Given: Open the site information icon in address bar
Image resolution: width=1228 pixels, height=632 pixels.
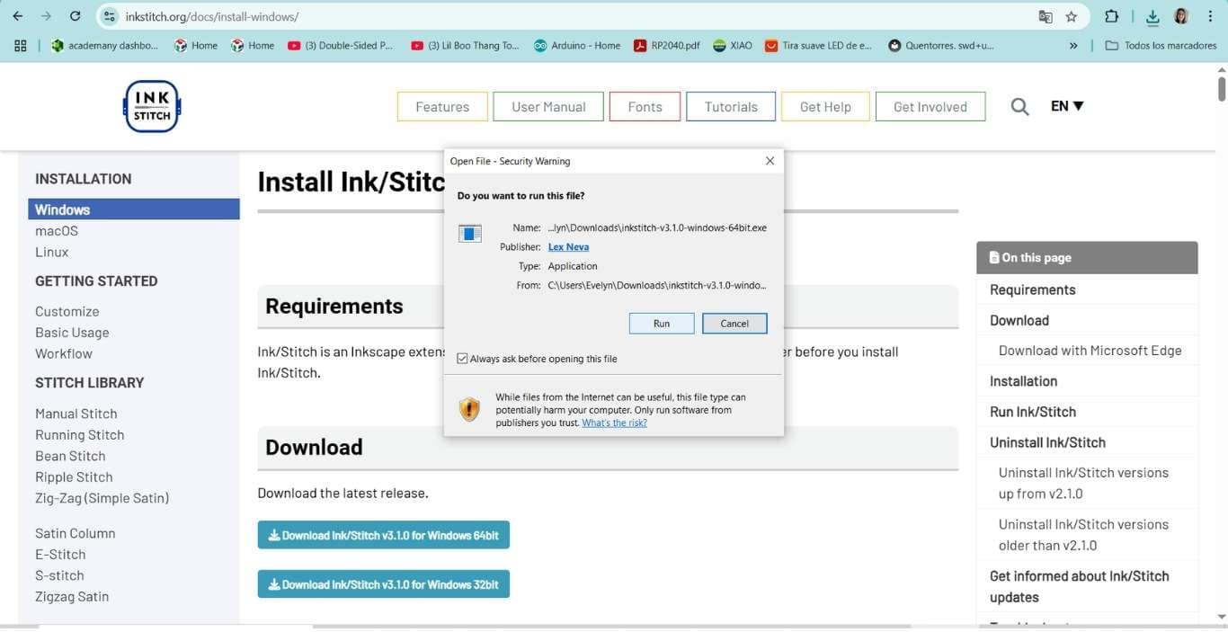Looking at the screenshot, I should pos(109,16).
